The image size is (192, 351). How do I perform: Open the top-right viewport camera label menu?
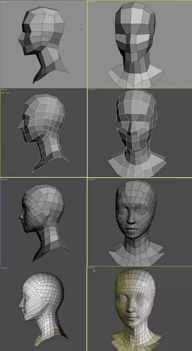[x=91, y=2]
